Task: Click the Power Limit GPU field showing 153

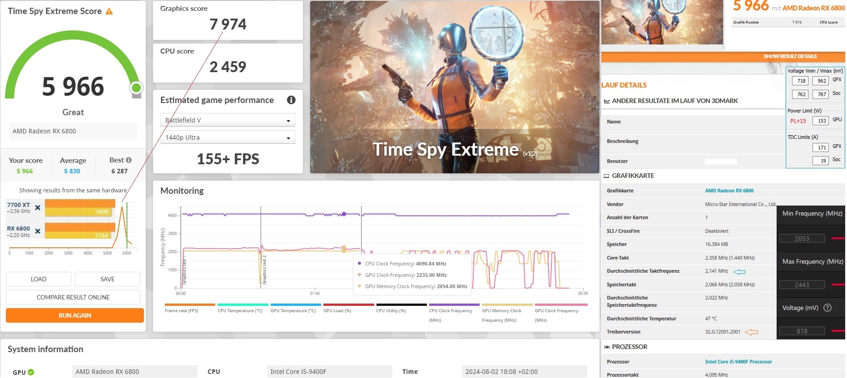Action: pos(821,121)
